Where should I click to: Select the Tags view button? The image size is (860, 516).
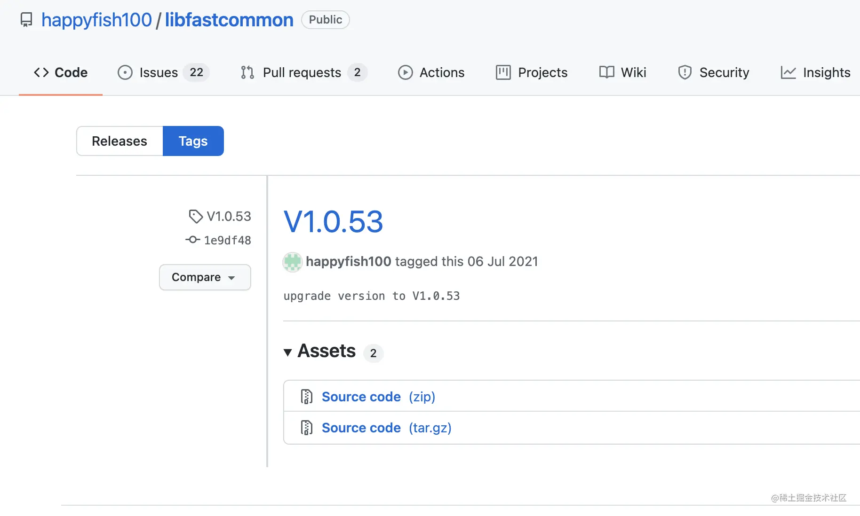193,141
